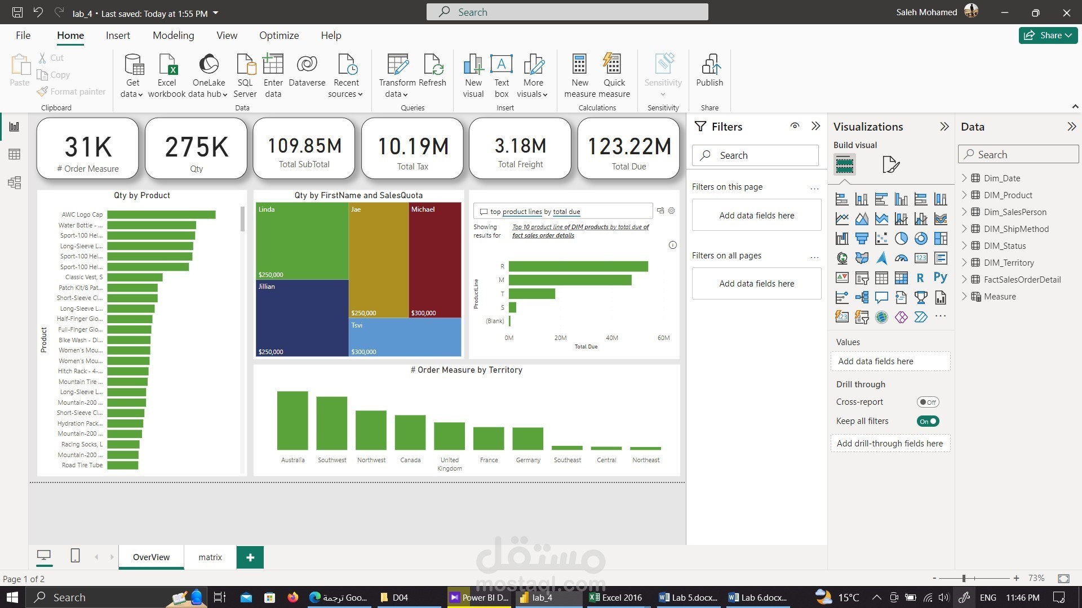Open the Get data dropdown
This screenshot has height=608, width=1082.
[132, 94]
